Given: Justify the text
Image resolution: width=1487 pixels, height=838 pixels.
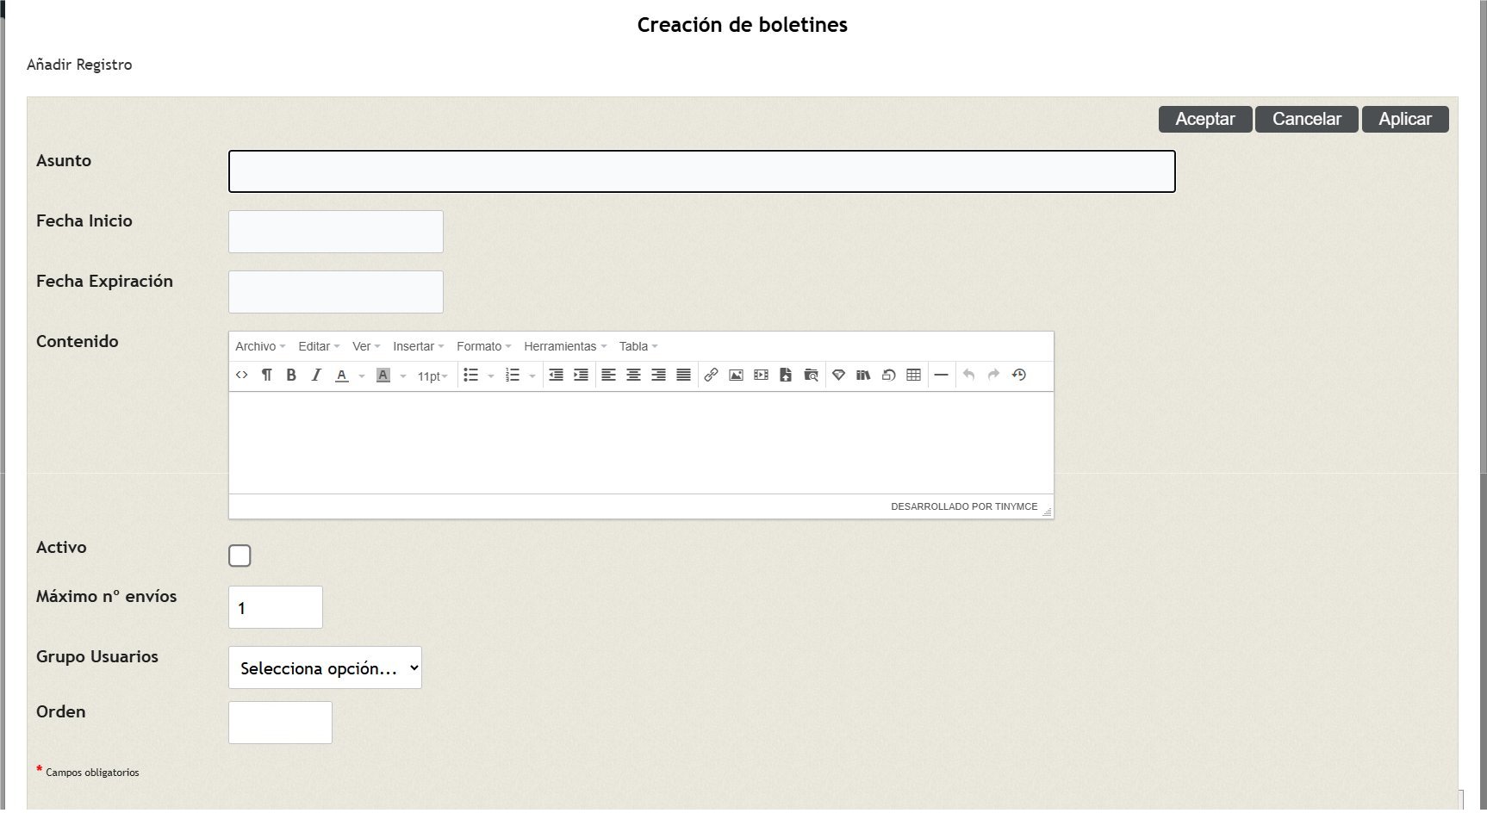Looking at the screenshot, I should pos(683,375).
